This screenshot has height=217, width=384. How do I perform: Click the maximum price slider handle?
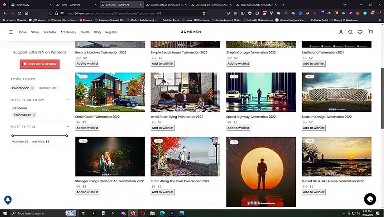coord(67,136)
